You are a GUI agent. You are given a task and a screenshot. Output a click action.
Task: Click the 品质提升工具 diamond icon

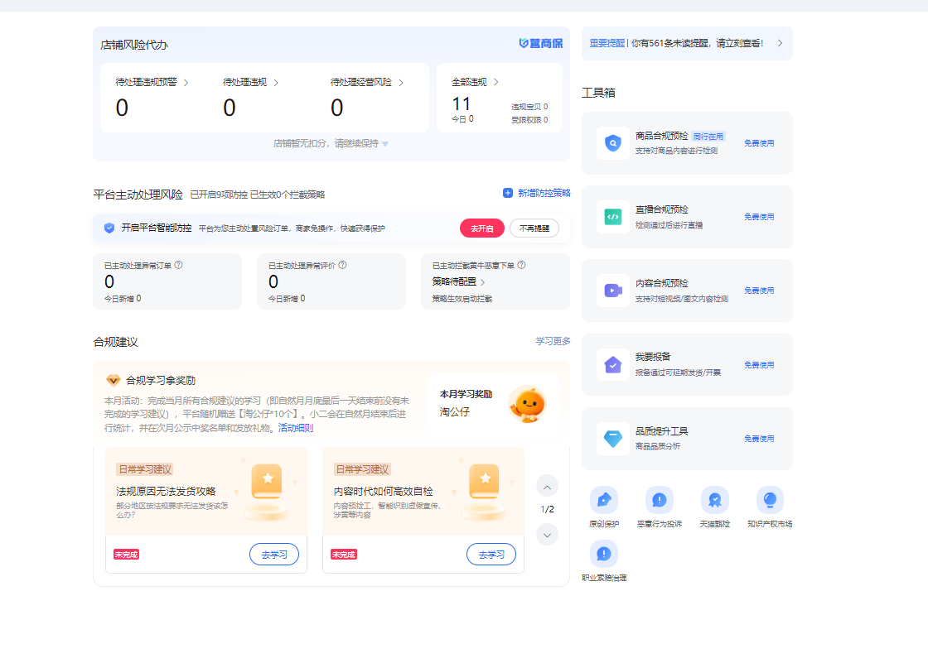(613, 439)
